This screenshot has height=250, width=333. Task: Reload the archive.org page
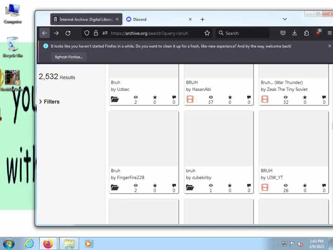tap(68, 33)
